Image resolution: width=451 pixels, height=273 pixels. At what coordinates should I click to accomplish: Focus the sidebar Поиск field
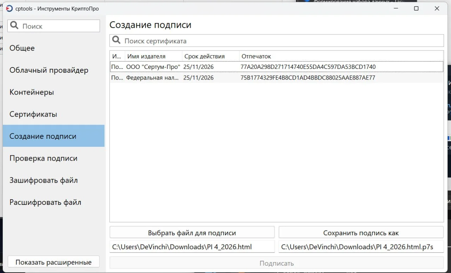click(x=54, y=26)
